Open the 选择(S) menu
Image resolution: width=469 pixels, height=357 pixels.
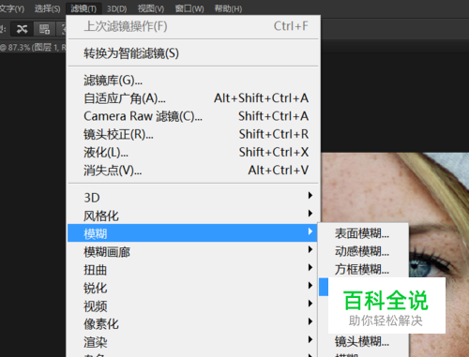48,8
